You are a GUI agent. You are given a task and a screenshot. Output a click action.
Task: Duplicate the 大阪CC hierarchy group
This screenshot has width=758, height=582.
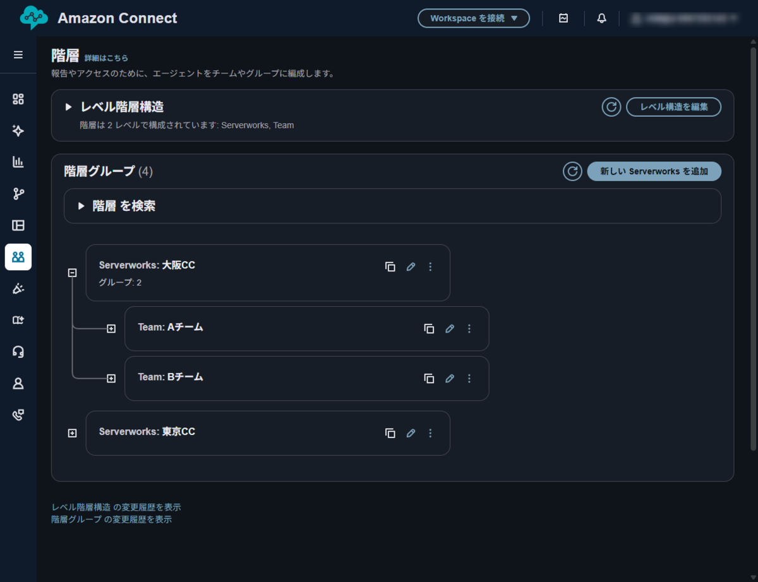coord(390,266)
